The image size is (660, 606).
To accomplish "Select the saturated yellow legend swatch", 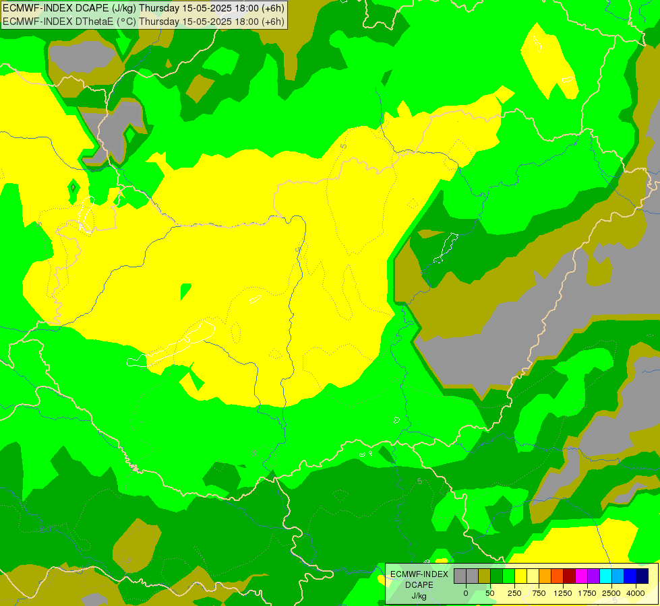I will tap(520, 576).
